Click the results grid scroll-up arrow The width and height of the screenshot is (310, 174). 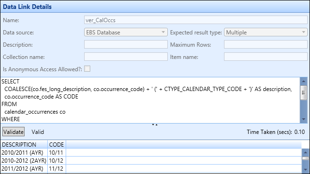click(x=305, y=152)
